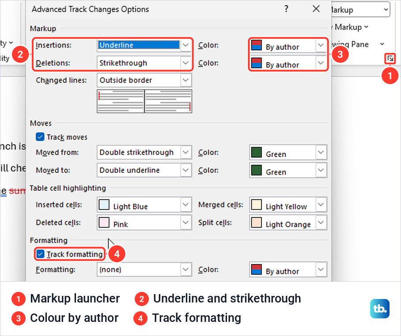Toggle the Track formatting checkbox
The height and width of the screenshot is (336, 401).
coord(40,254)
